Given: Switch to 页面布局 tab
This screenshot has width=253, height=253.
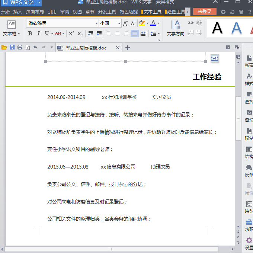Looking at the screenshot, I should [35, 12].
